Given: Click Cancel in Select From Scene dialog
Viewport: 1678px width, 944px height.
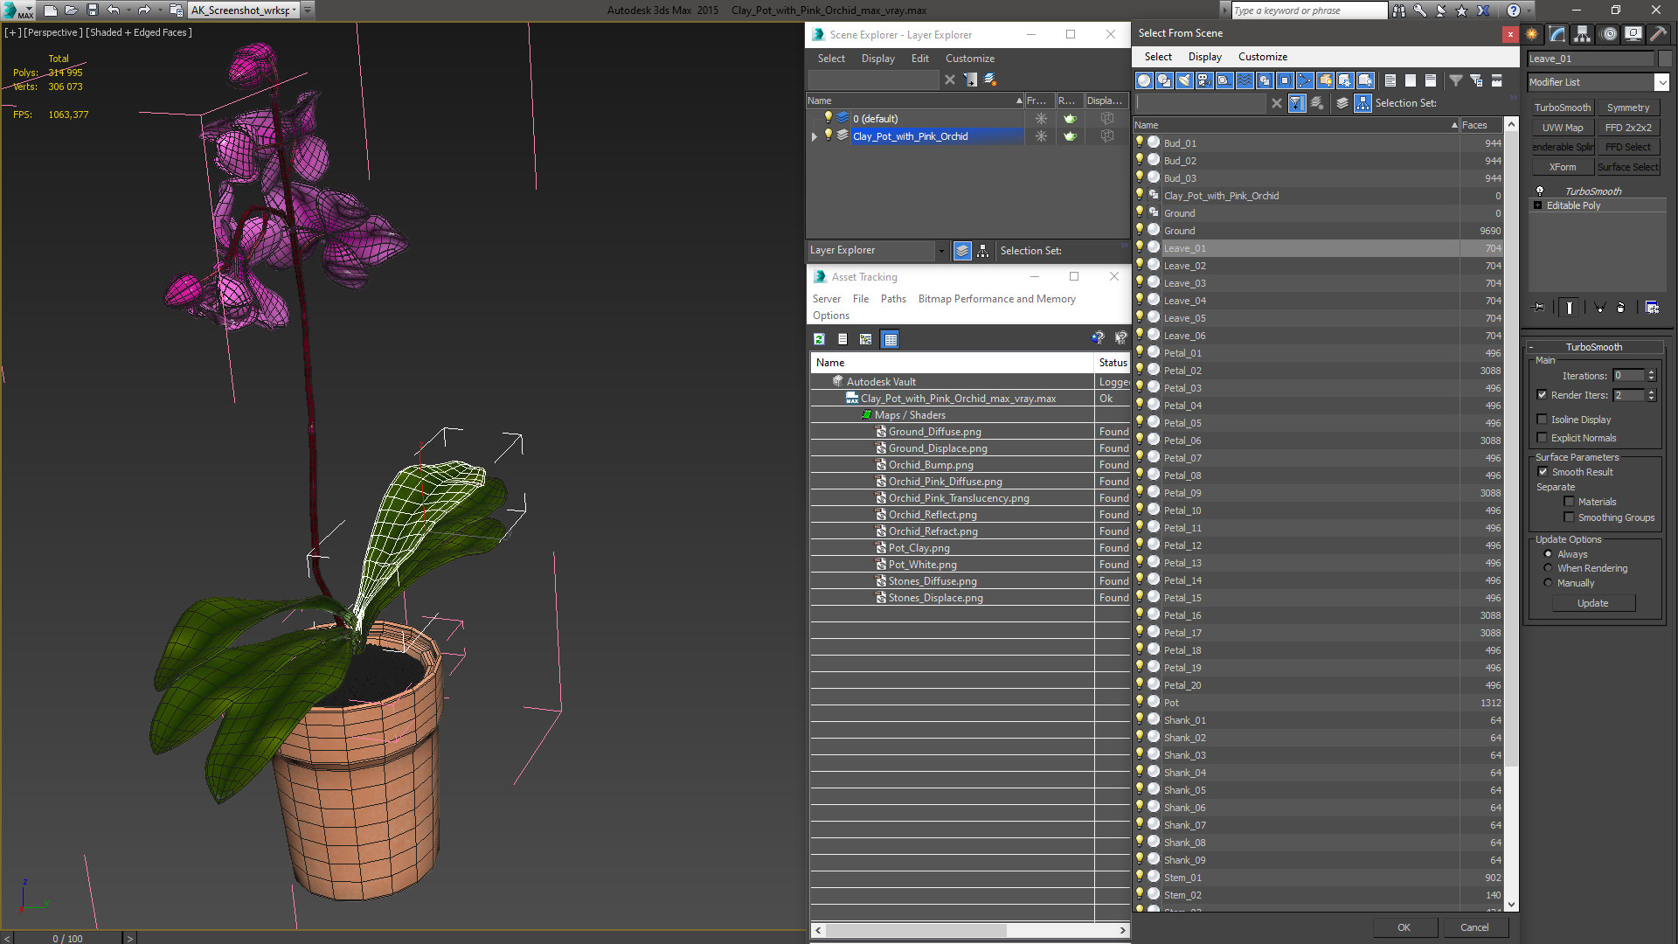Looking at the screenshot, I should pos(1474,927).
